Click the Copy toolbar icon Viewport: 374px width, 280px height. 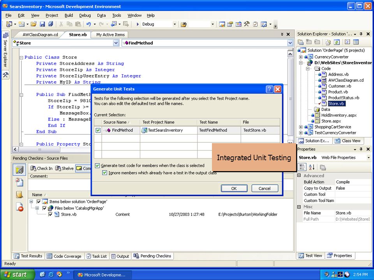pyautogui.click(x=69, y=24)
